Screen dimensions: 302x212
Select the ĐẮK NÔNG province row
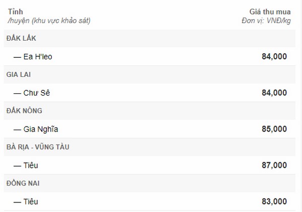click(149, 111)
